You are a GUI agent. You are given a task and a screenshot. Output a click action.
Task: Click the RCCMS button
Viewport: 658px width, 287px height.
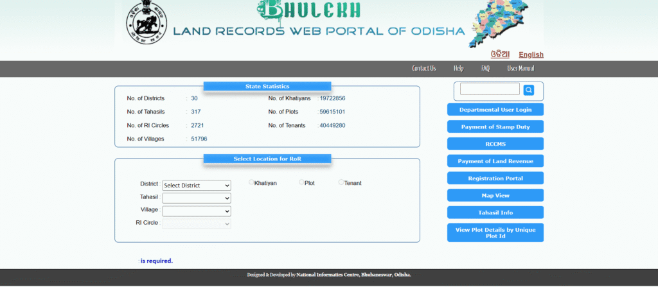(495, 144)
